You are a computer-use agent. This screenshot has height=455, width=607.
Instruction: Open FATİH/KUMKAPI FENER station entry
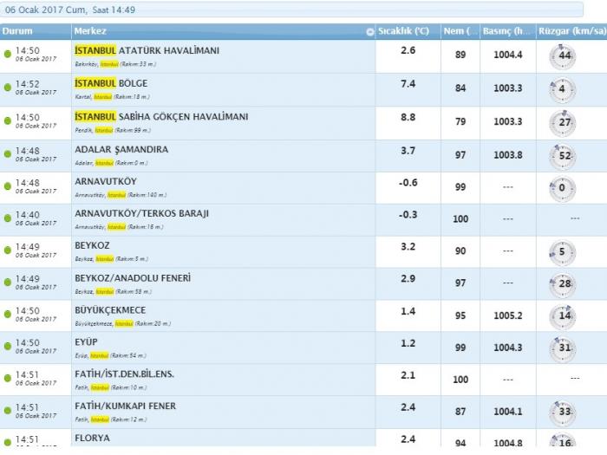(125, 406)
